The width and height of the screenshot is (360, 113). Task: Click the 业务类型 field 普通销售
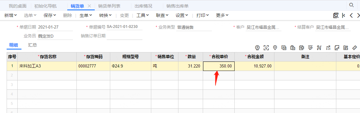tap(194, 27)
